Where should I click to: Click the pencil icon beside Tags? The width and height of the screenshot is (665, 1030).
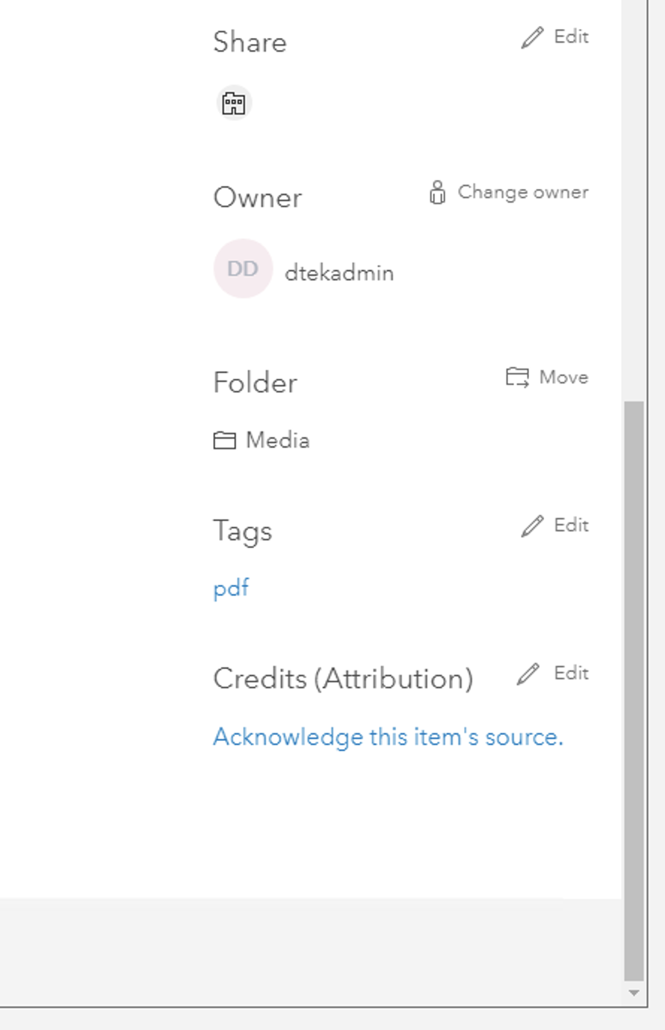point(532,525)
